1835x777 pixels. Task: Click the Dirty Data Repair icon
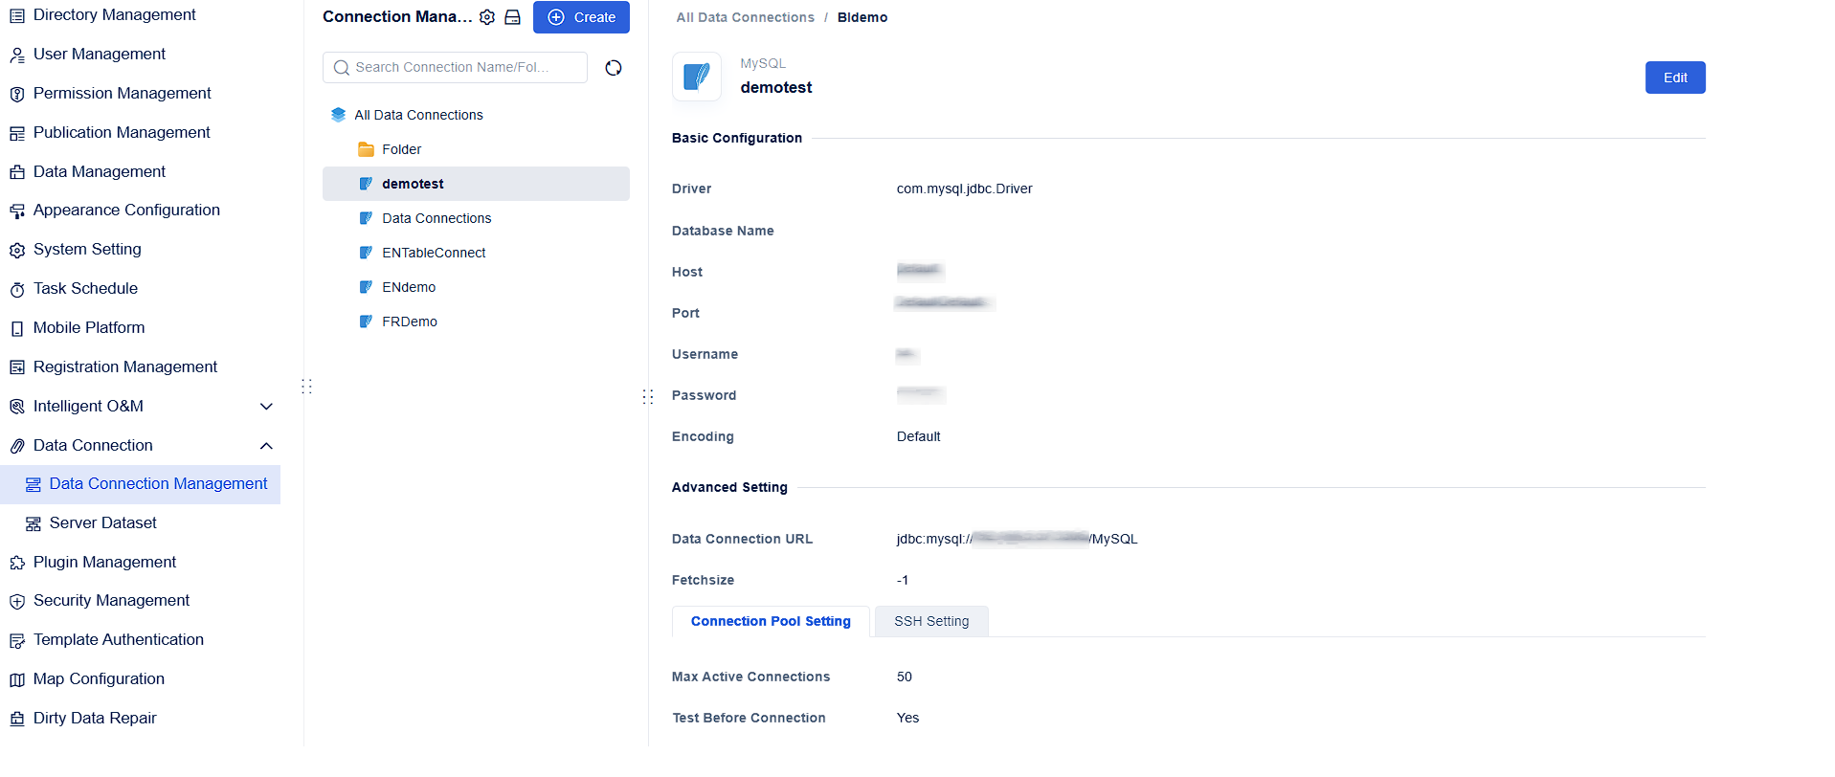pos(17,719)
